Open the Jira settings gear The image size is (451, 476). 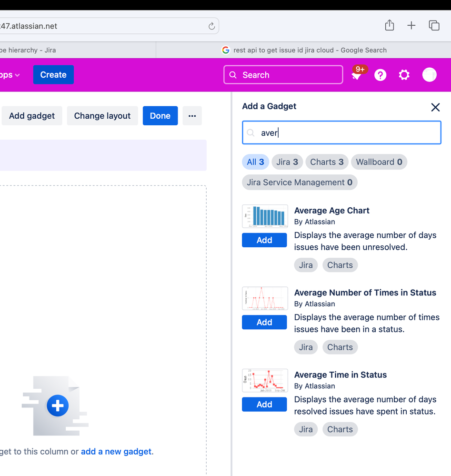click(x=404, y=75)
